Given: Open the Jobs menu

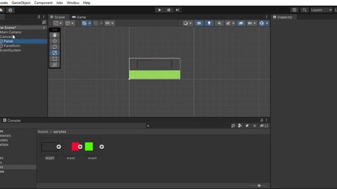Looking at the screenshot, I should 60,3.
